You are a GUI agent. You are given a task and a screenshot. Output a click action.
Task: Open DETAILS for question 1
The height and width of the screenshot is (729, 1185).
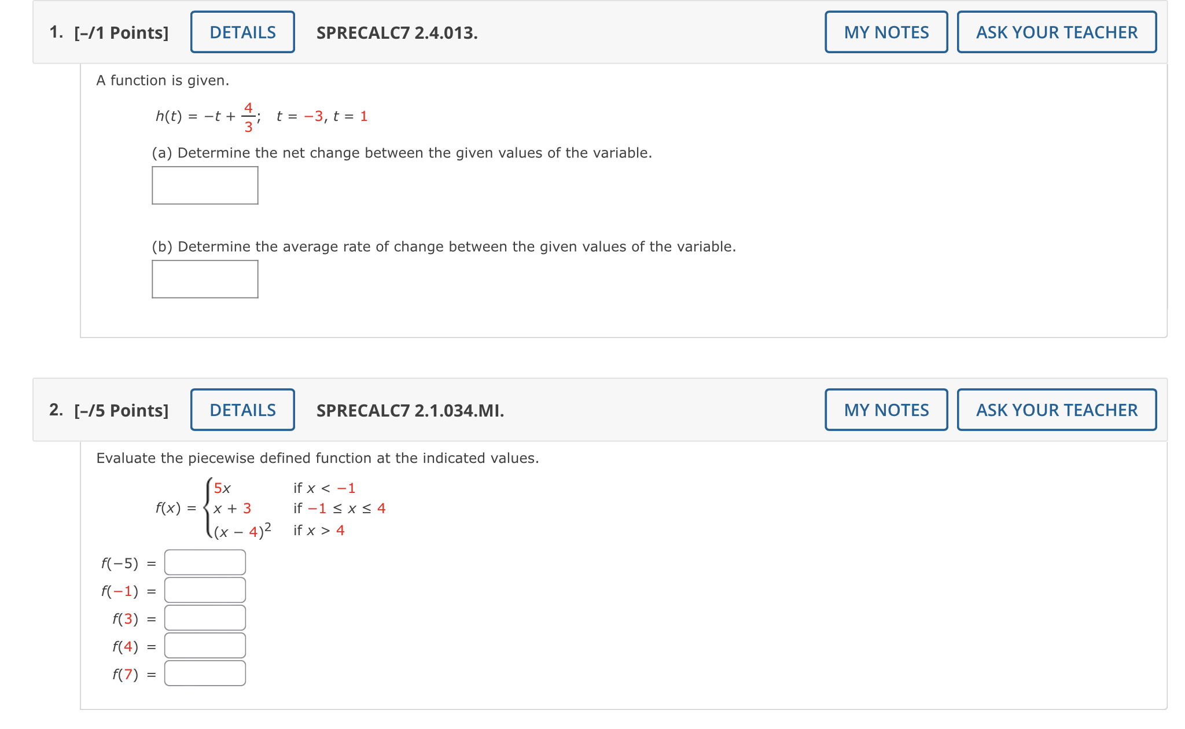pos(242,32)
